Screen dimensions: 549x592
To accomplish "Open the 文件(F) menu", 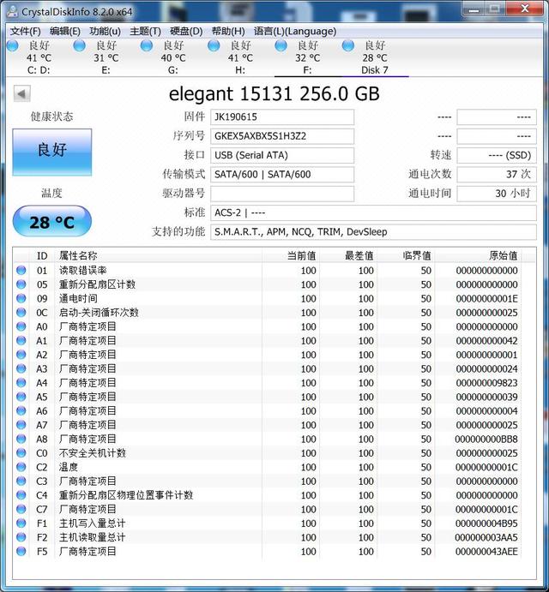I will tap(26, 31).
